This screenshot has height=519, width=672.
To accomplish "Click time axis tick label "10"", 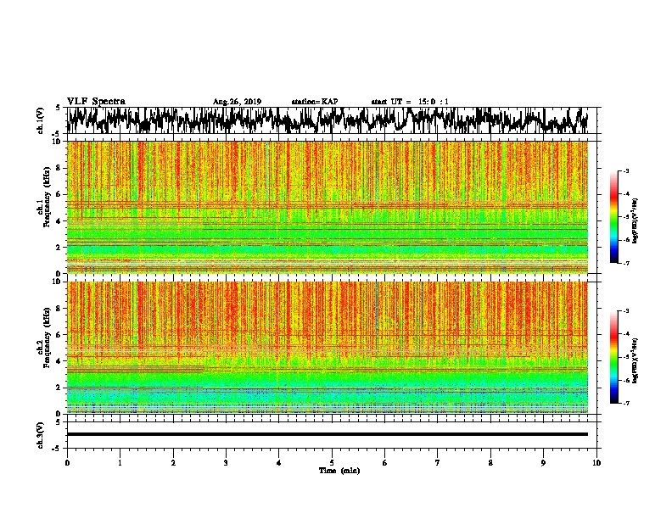I will tap(596, 463).
